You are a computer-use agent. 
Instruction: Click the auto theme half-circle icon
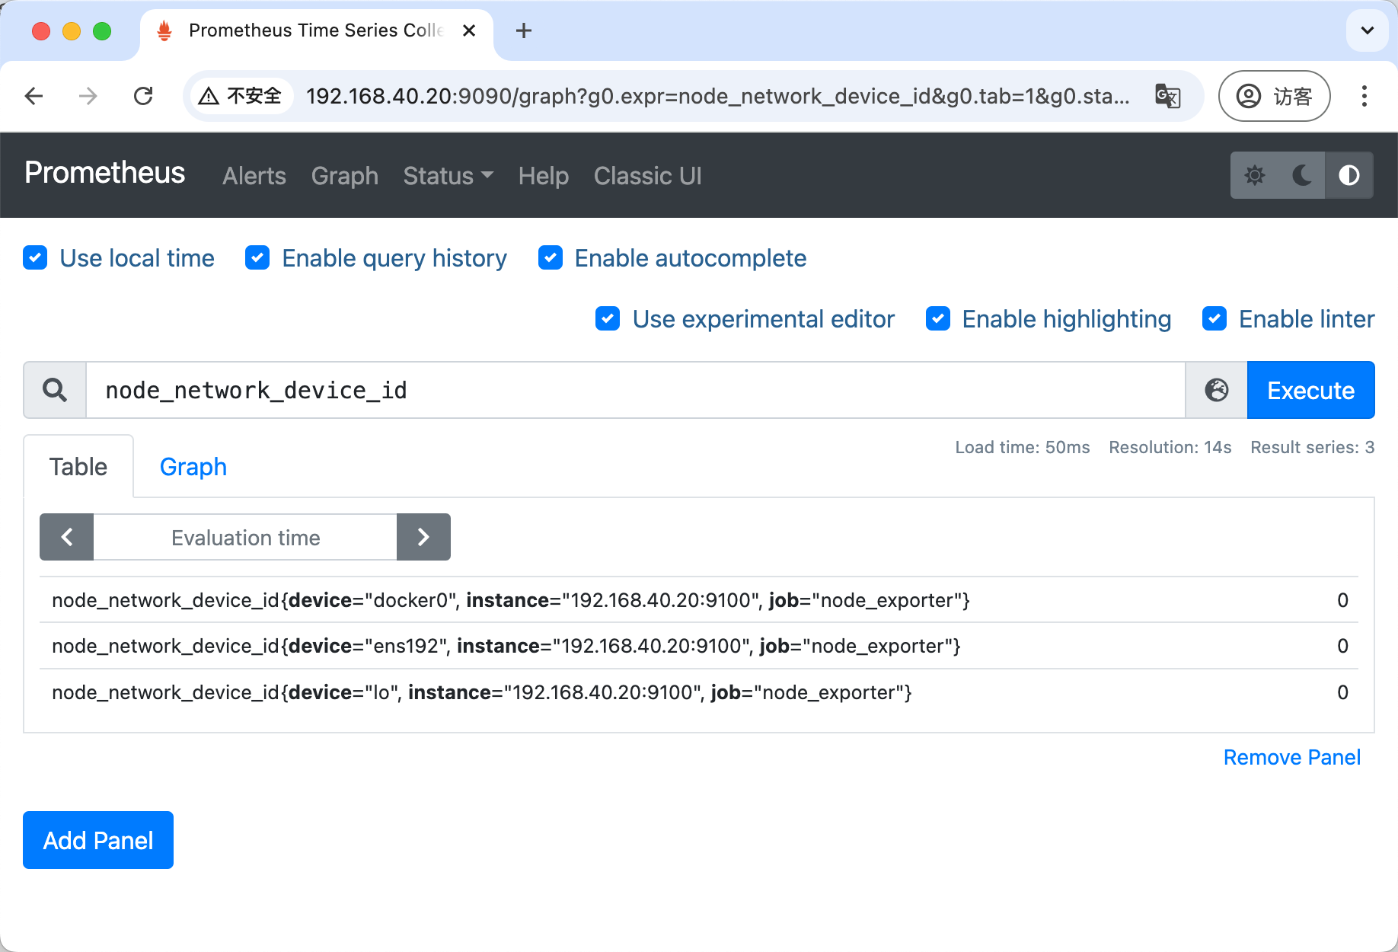point(1349,176)
